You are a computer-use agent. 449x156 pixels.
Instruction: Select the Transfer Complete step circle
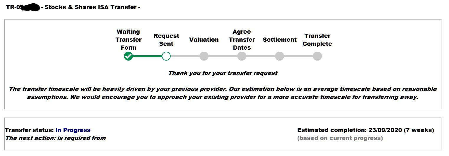(317, 56)
